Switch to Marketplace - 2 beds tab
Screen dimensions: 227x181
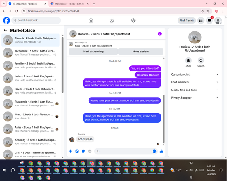69,4
